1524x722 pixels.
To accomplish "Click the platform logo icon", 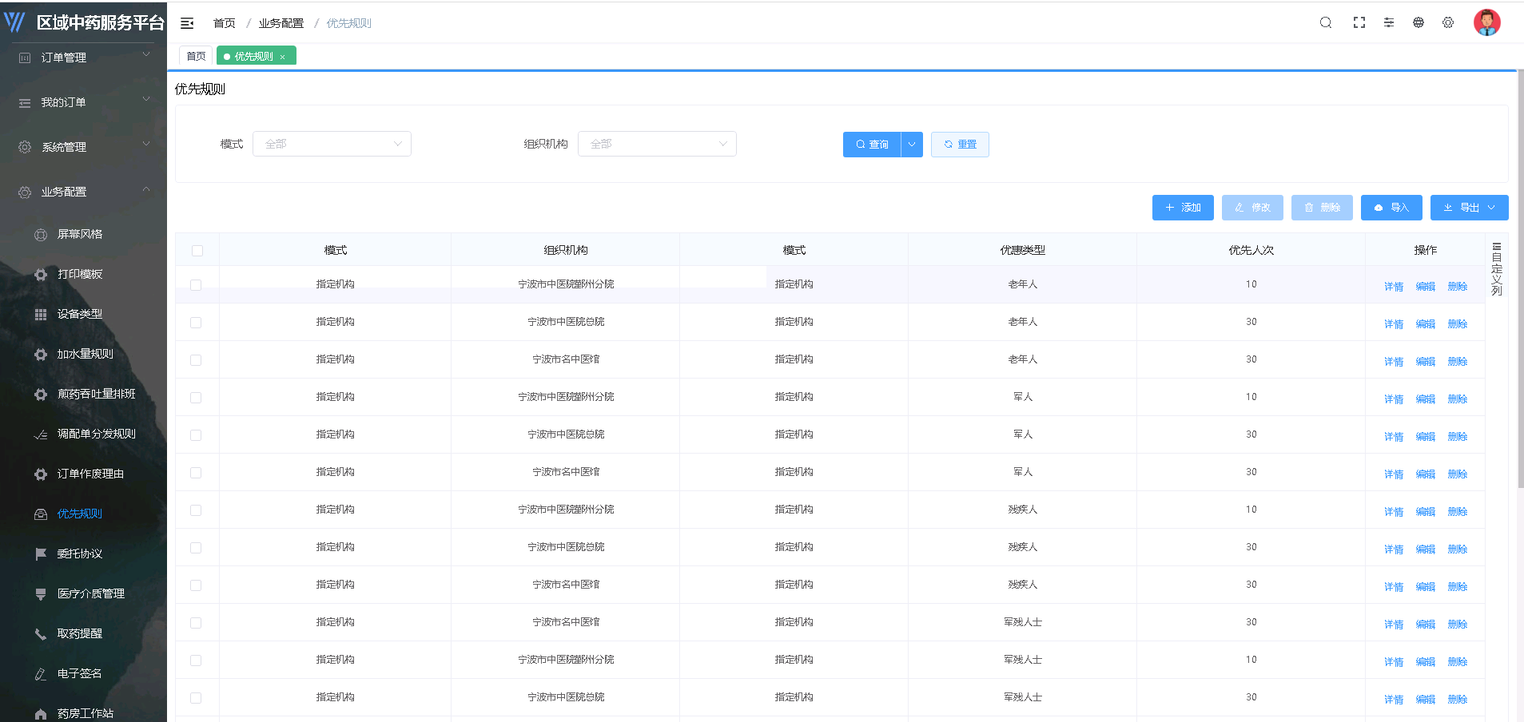I will (x=14, y=22).
